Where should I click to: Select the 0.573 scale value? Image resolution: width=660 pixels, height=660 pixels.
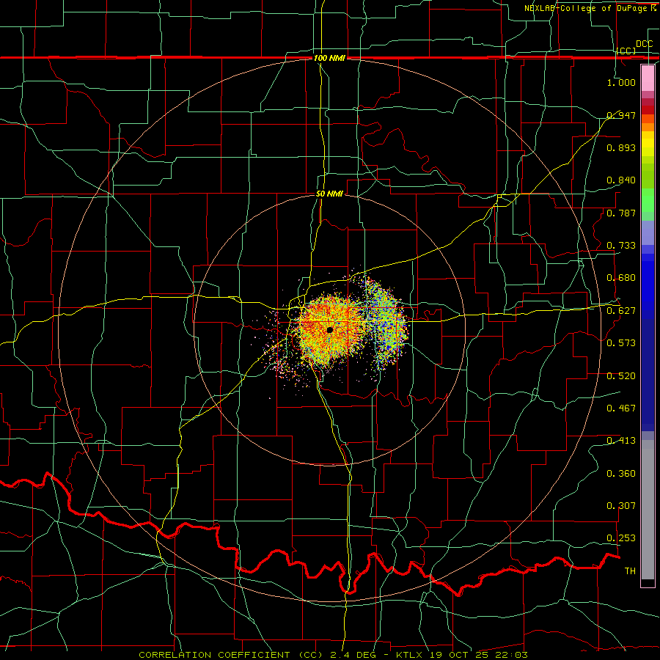(x=621, y=343)
